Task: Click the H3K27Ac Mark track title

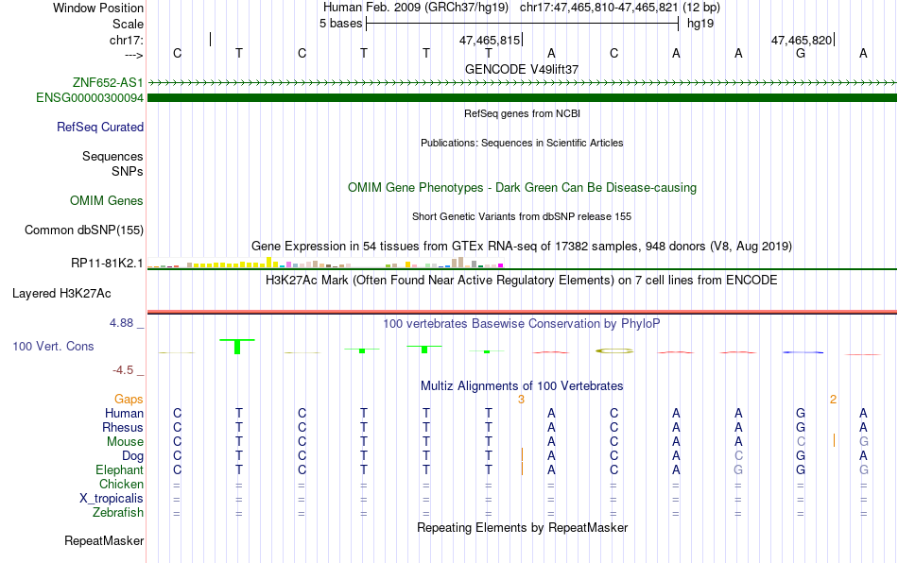Action: tap(522, 280)
